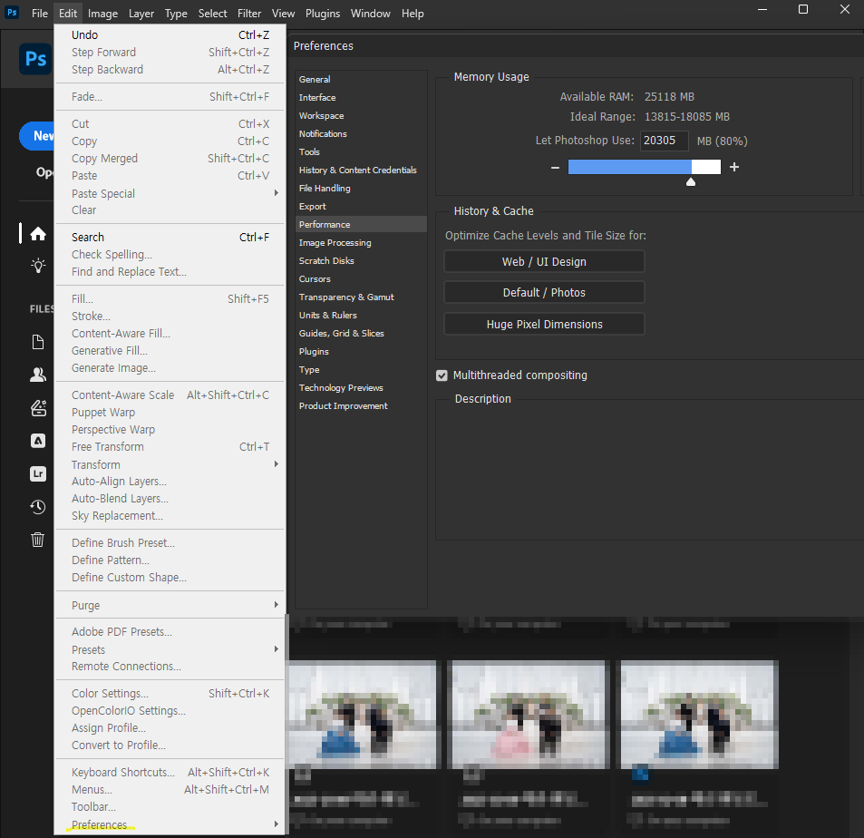This screenshot has width=864, height=838.
Task: Decrease memory with the minus icon
Action: (555, 167)
